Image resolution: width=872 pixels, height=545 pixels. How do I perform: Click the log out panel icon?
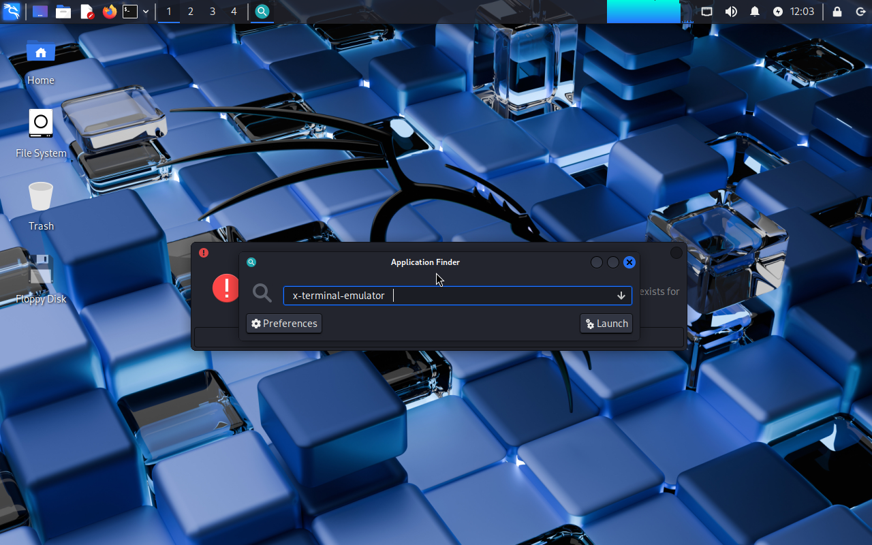point(860,12)
